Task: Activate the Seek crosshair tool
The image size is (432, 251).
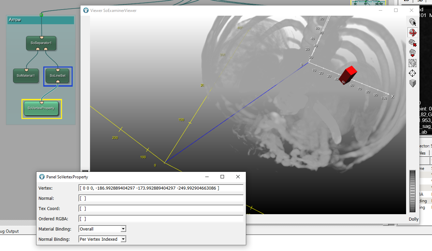Action: (x=413, y=73)
